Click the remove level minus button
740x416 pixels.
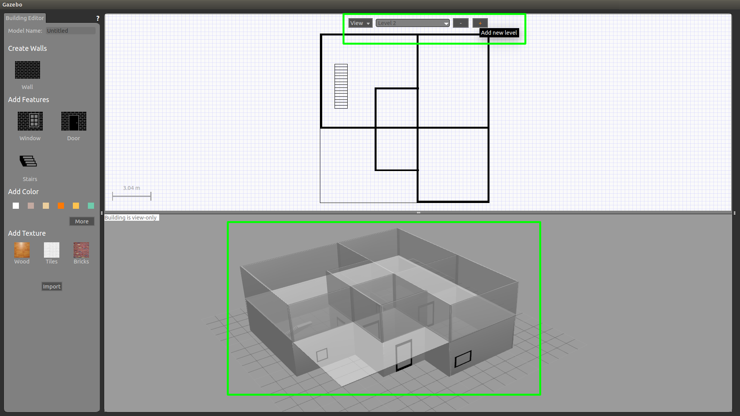(x=460, y=22)
